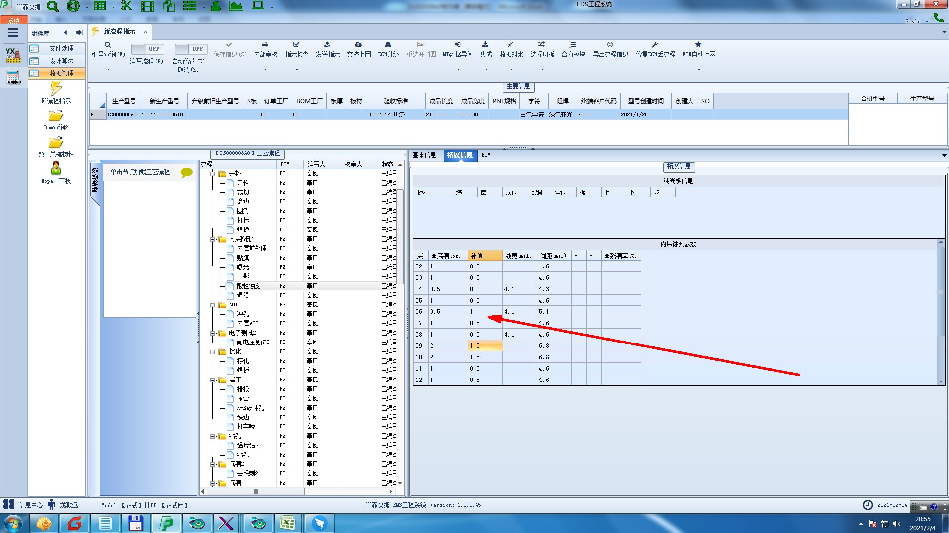
Task: Collapse the component library arrow
Action: (65, 33)
